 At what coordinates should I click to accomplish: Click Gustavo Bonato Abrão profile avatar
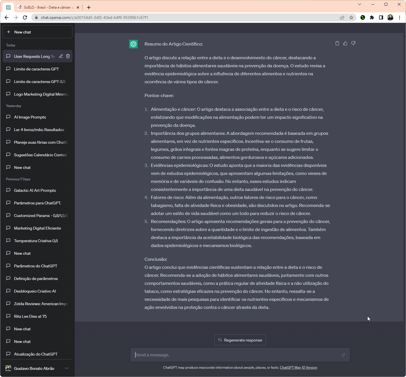click(x=8, y=368)
